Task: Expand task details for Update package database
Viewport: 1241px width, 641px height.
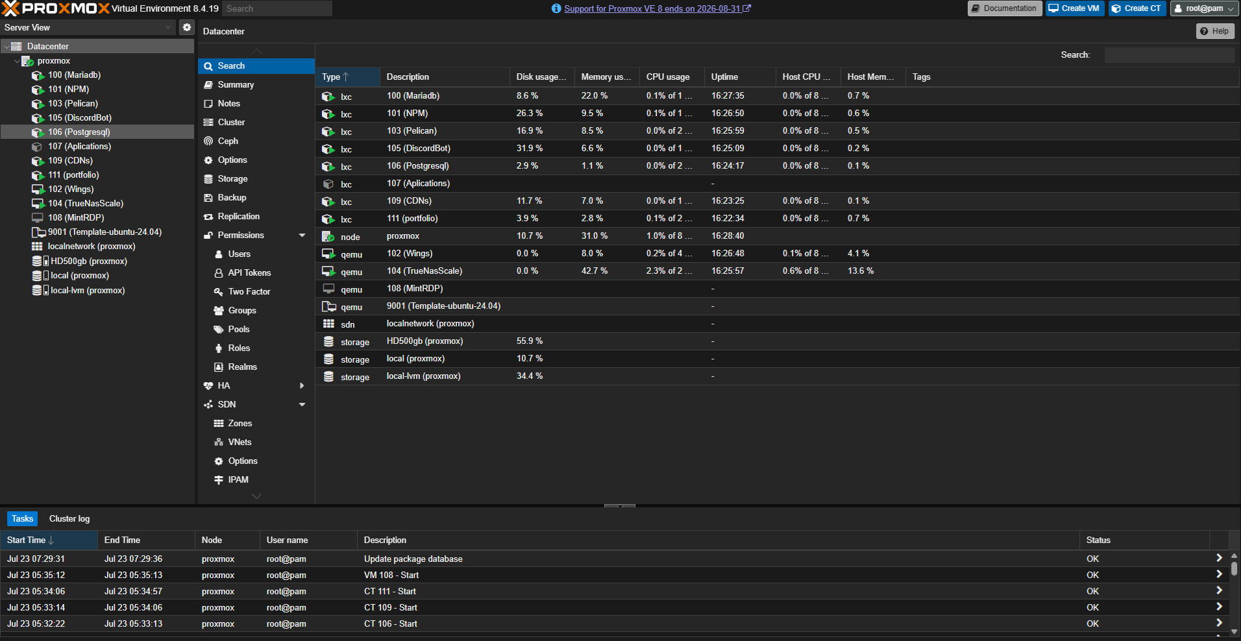Action: 1219,558
